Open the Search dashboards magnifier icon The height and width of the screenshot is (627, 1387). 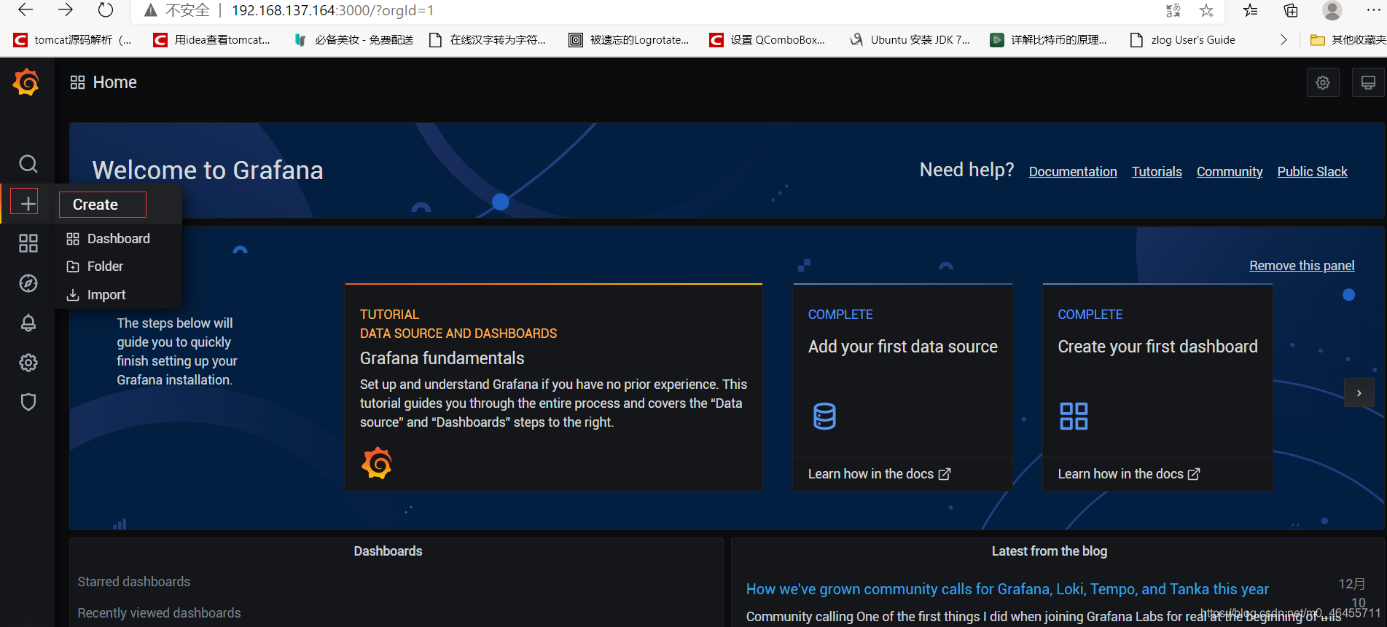coord(28,164)
